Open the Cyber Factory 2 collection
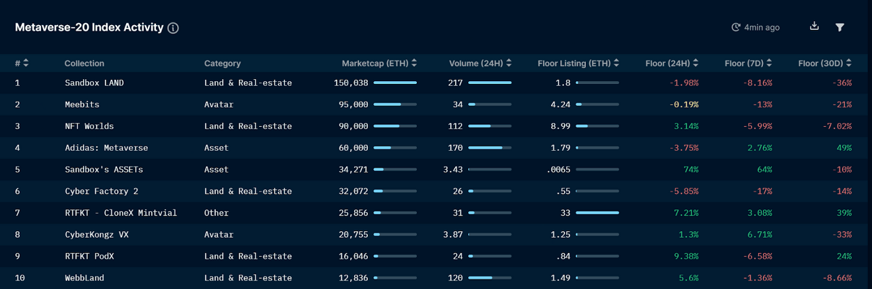The image size is (872, 289). coord(102,192)
